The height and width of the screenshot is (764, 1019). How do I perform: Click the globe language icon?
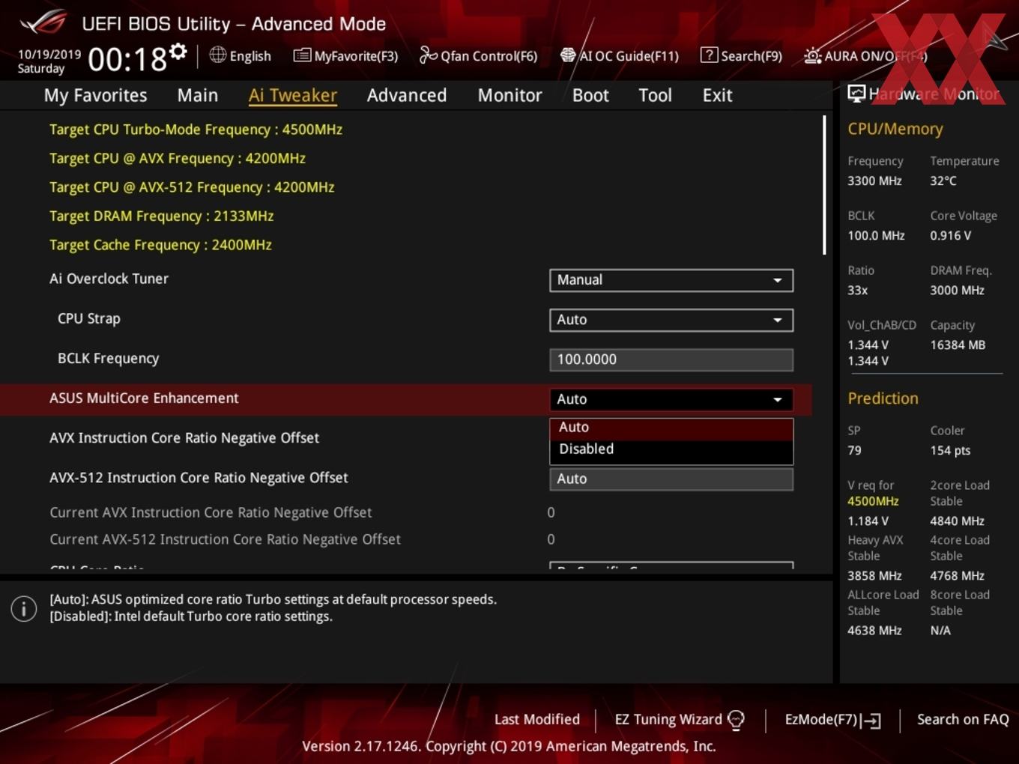(217, 55)
